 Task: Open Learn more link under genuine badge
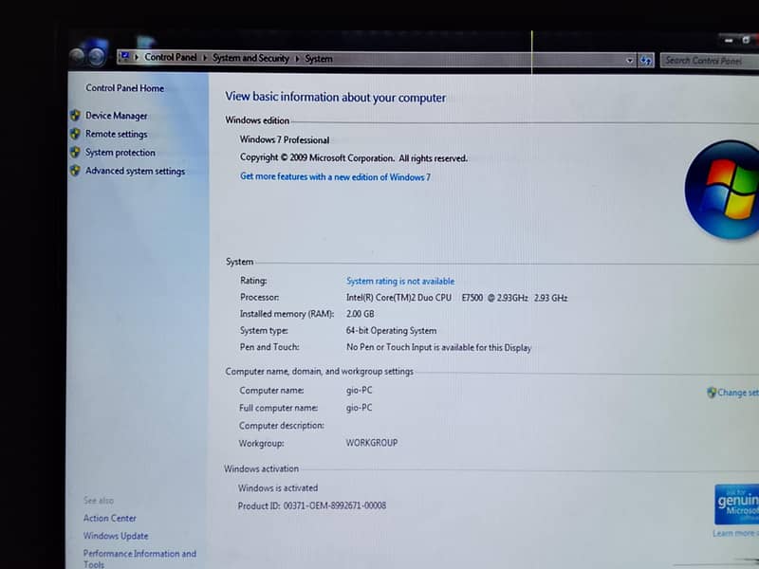735,533
